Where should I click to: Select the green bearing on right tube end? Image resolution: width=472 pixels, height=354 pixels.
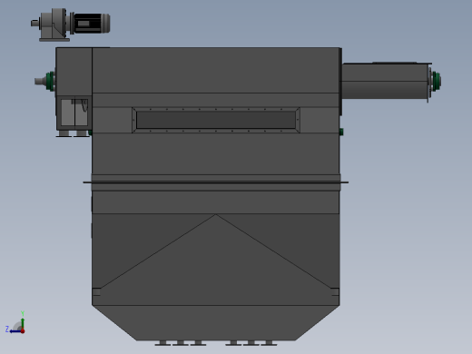click(x=436, y=81)
